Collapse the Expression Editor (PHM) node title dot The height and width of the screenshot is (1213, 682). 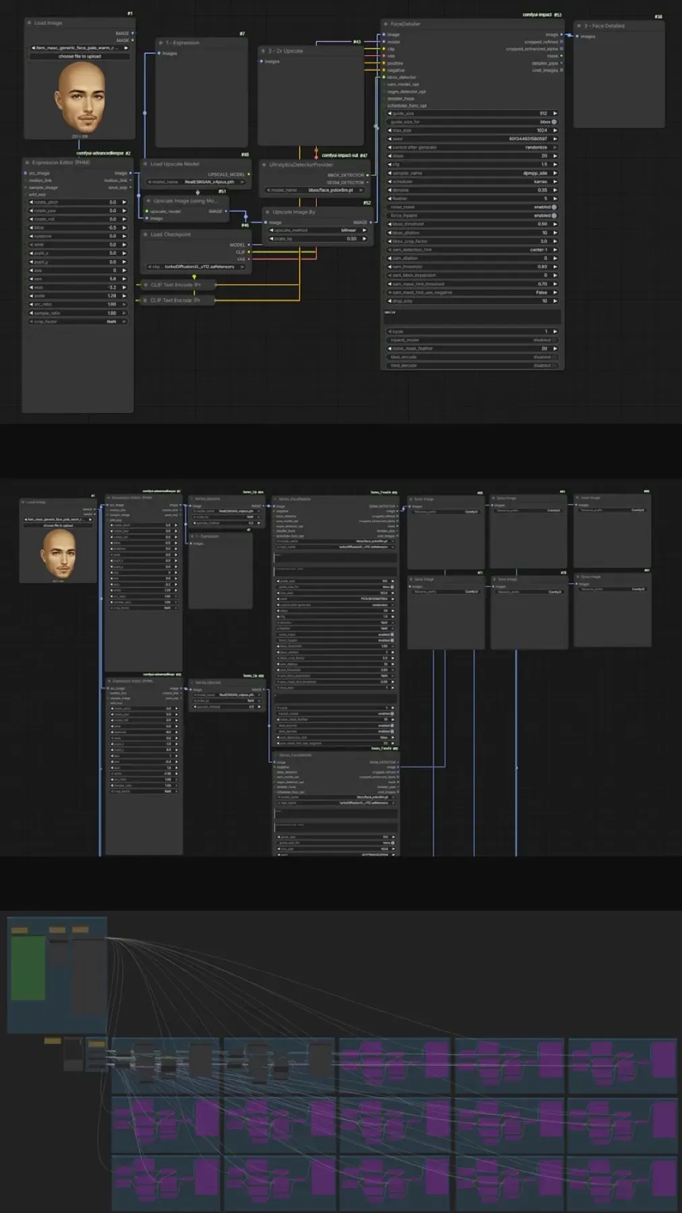tap(27, 162)
